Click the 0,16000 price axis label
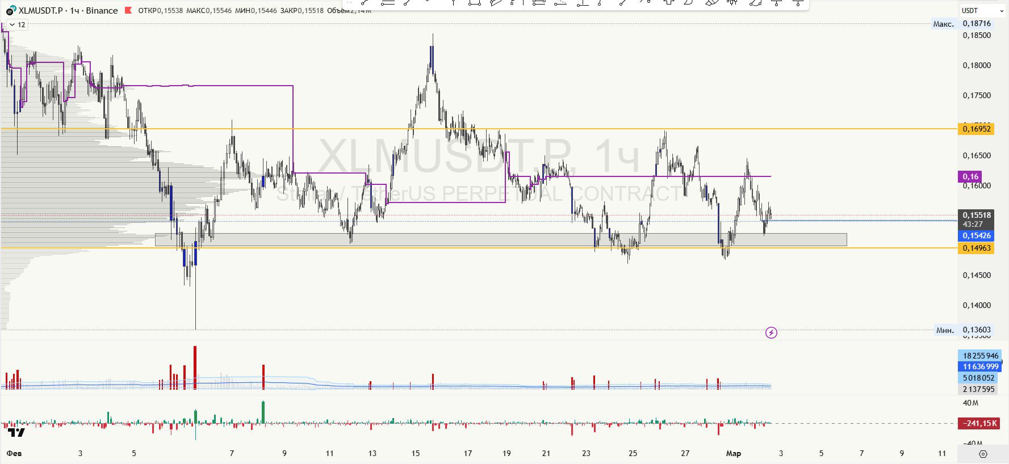1009x464 pixels. 977,185
